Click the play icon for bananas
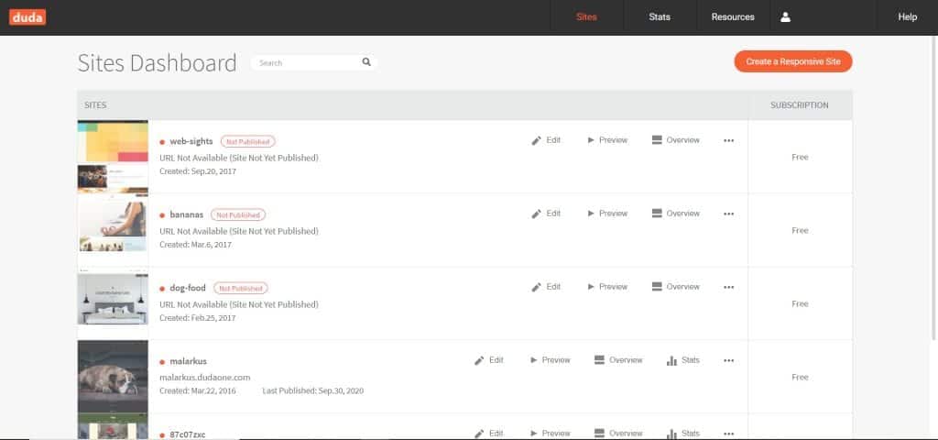 tap(591, 213)
